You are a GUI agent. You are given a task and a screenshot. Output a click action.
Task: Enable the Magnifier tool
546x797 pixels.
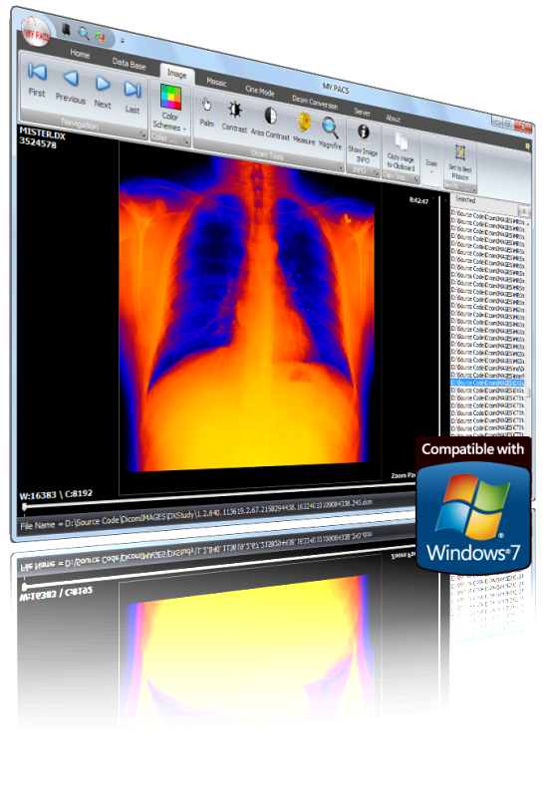click(x=330, y=133)
